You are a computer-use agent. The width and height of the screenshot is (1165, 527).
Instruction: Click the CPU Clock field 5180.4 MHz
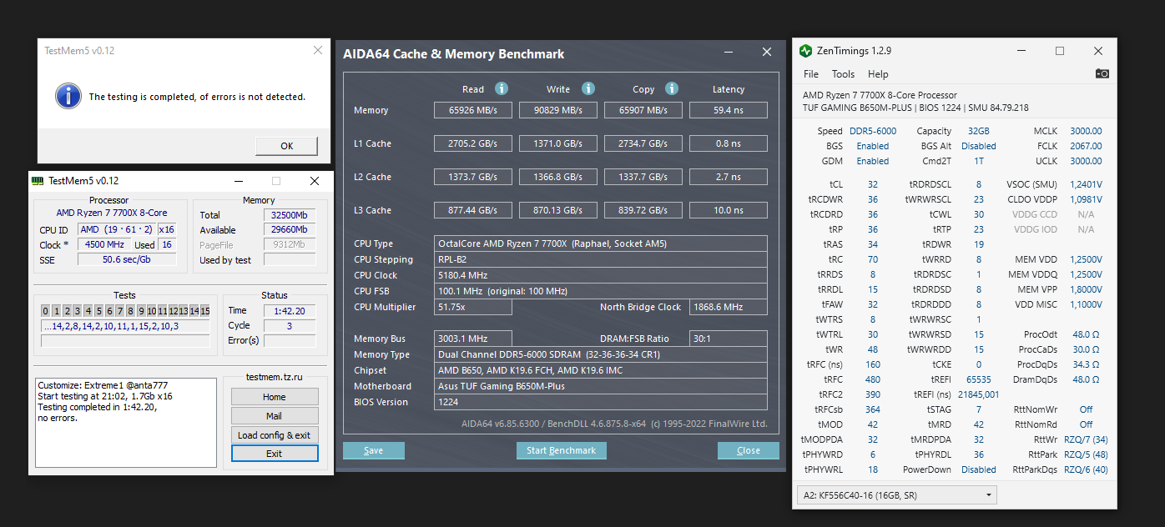click(x=601, y=275)
